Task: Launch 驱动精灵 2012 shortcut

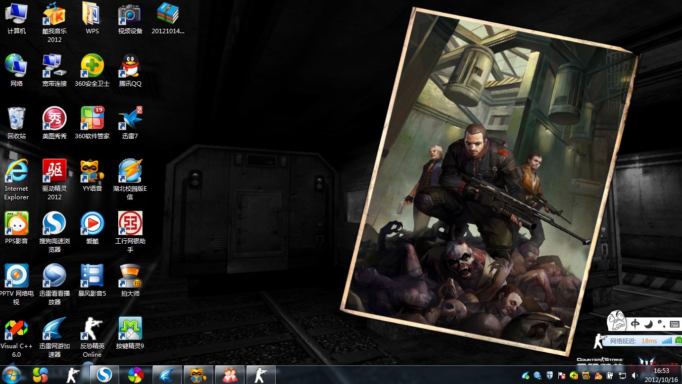Action: point(55,180)
